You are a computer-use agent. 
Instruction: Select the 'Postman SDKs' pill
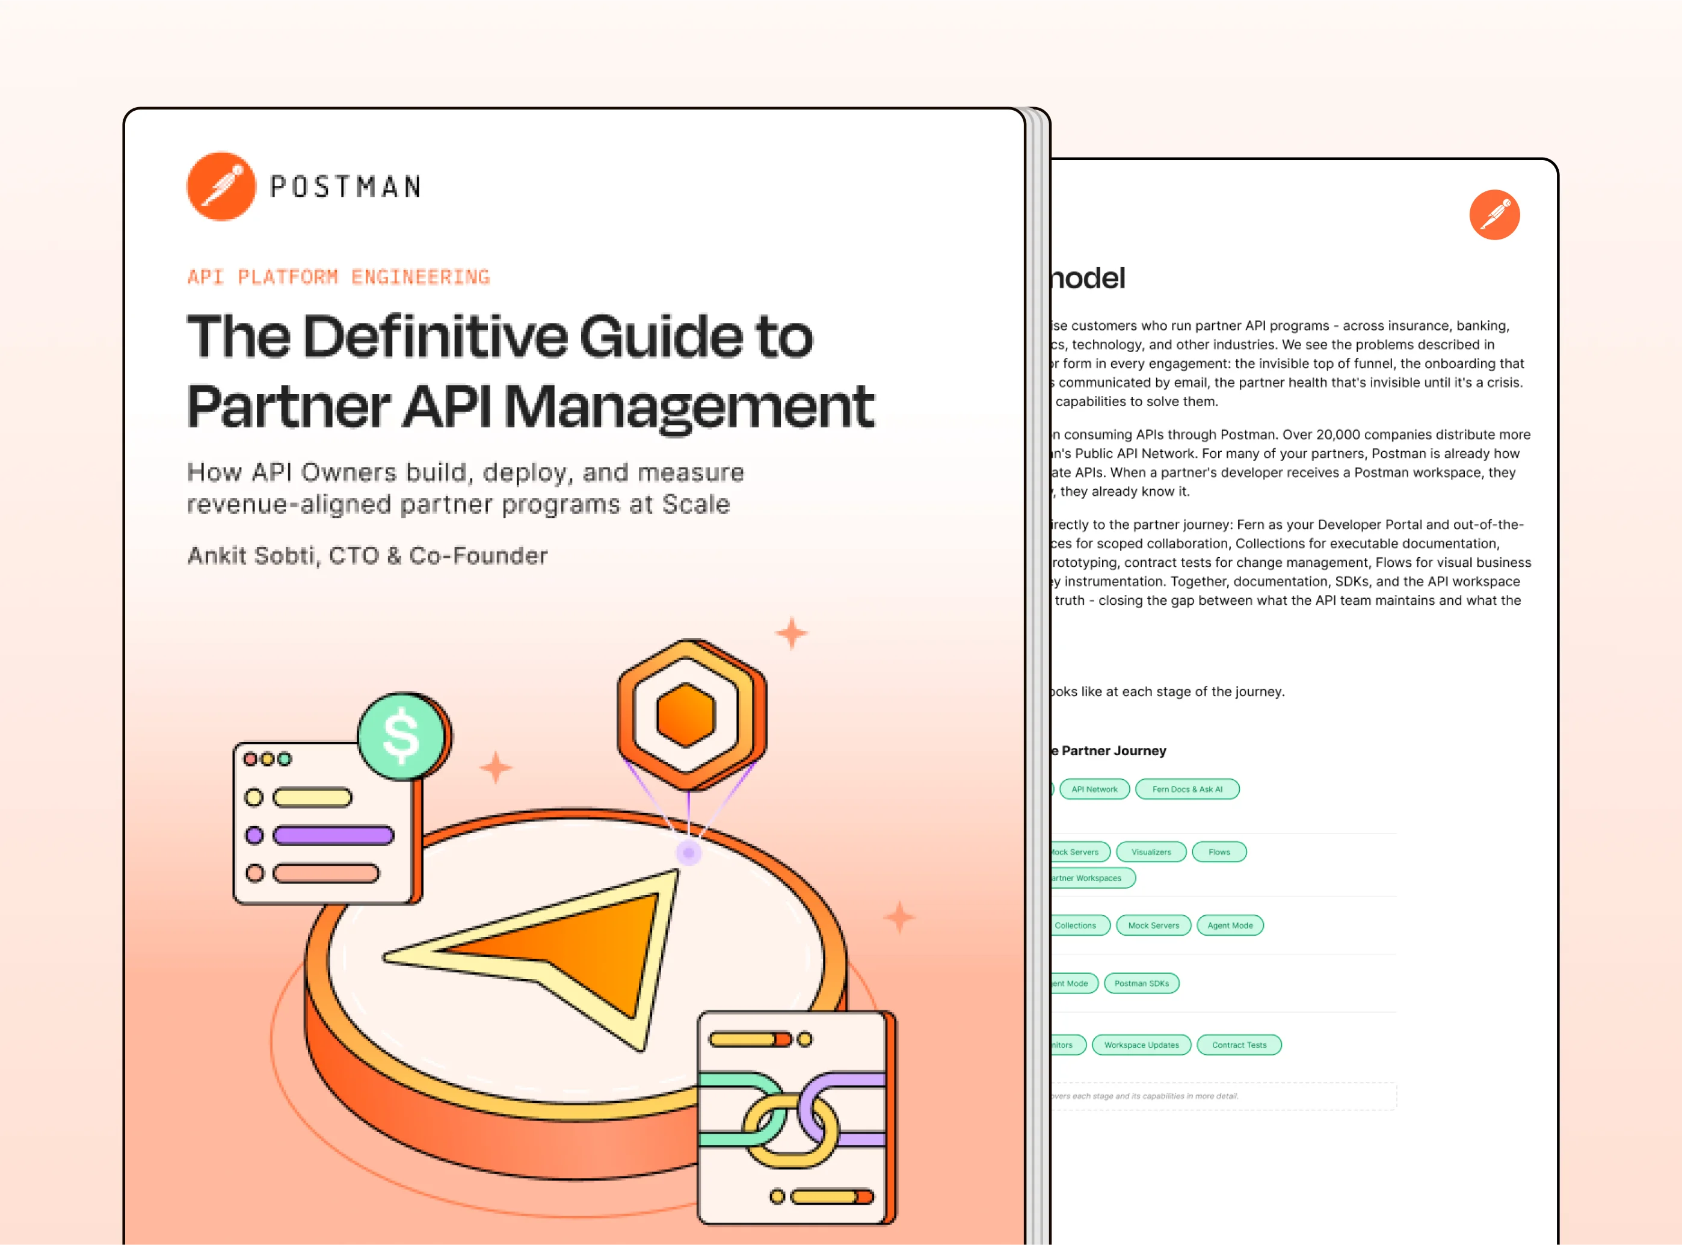pos(1141,983)
